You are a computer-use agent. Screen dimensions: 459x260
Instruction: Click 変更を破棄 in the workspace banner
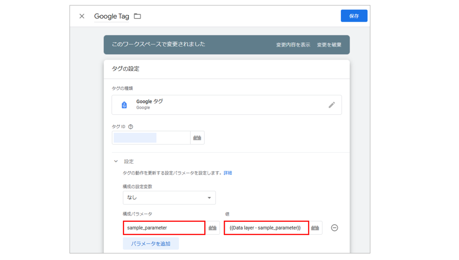pyautogui.click(x=329, y=45)
